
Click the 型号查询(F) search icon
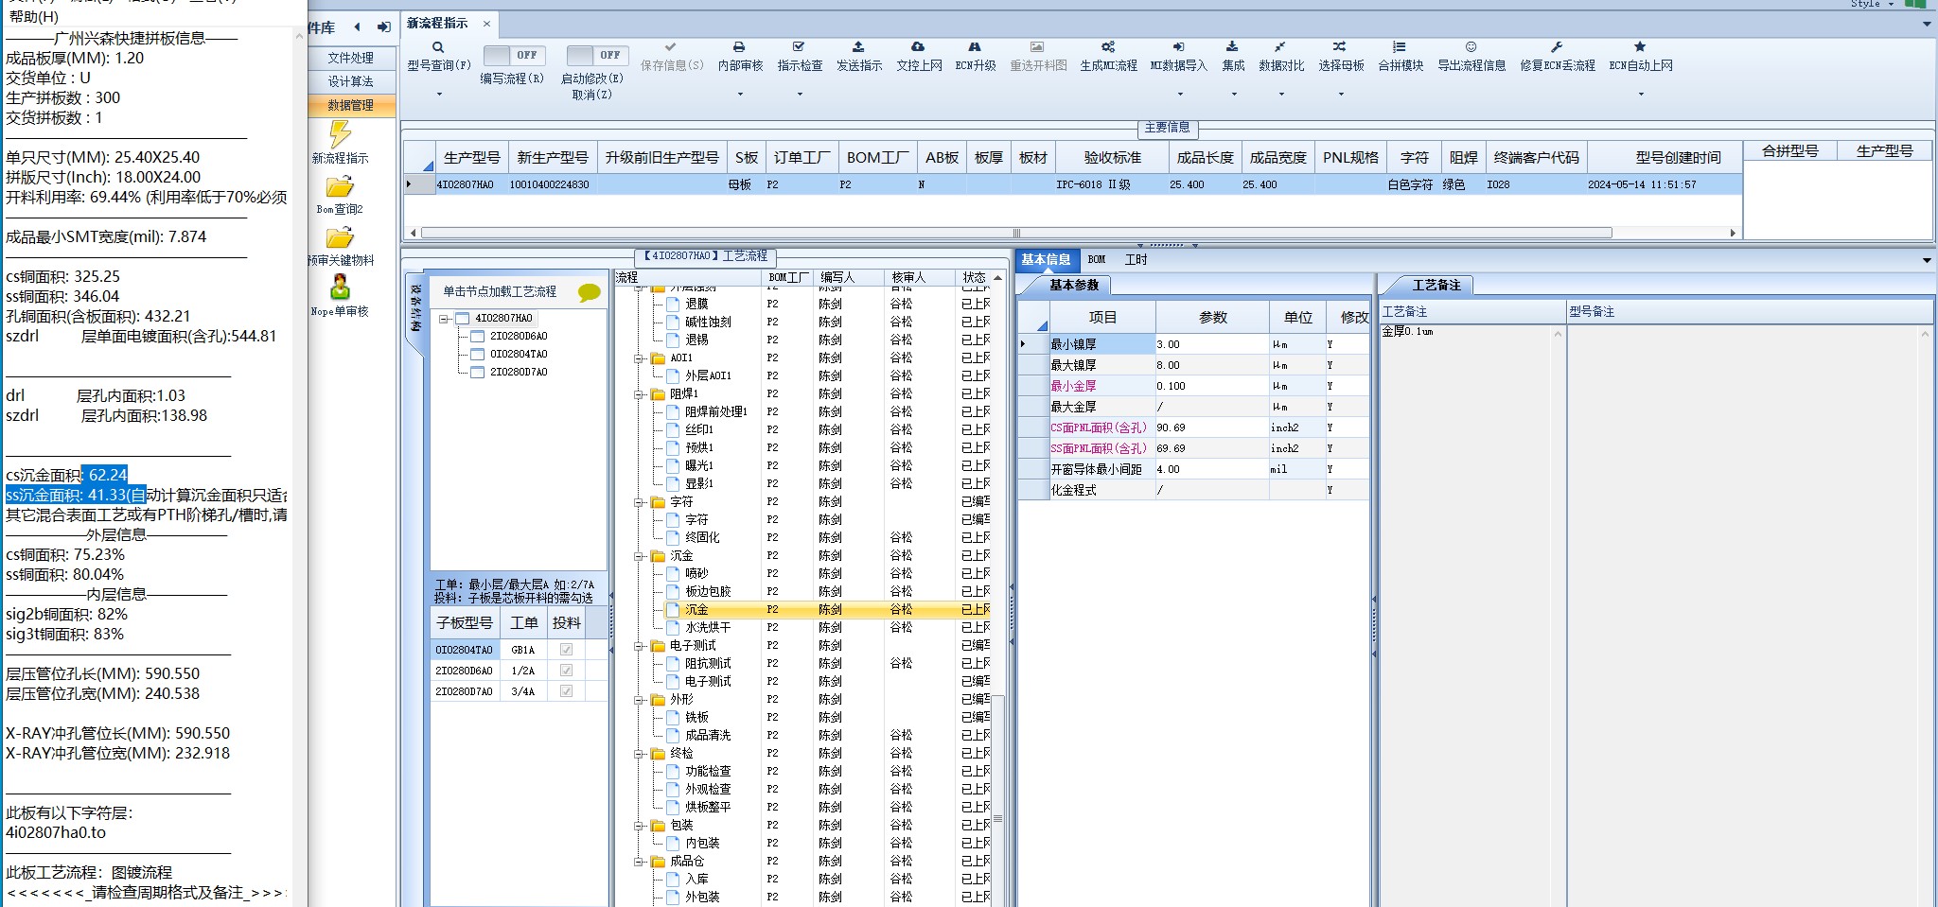(437, 47)
